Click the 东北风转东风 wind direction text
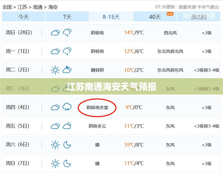This screenshot has height=173, width=223. (170, 70)
